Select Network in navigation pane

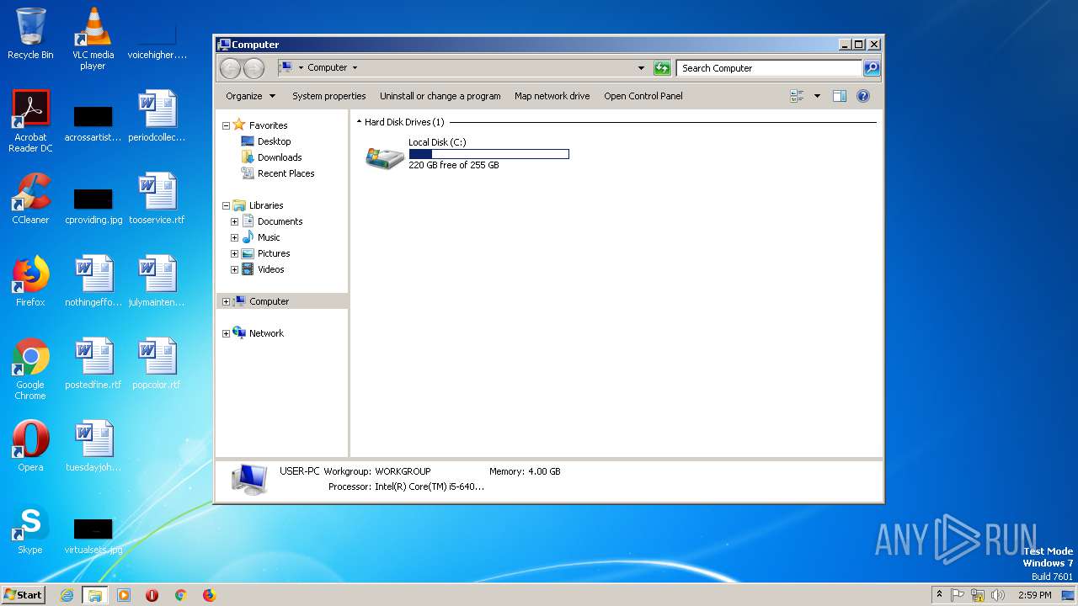(266, 333)
